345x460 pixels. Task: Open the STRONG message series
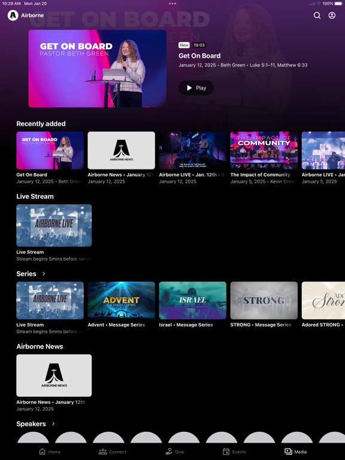(x=264, y=301)
